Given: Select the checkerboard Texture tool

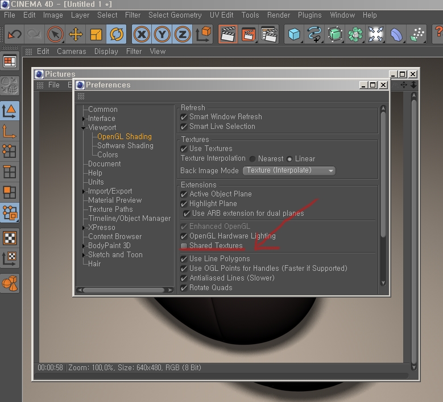Looking at the screenshot, I should point(10,238).
